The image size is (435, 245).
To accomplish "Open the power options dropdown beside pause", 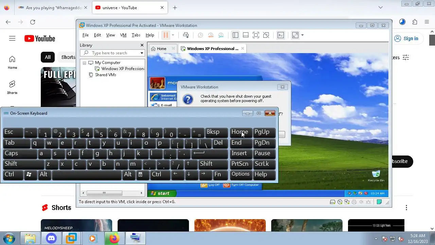I will coord(173,35).
